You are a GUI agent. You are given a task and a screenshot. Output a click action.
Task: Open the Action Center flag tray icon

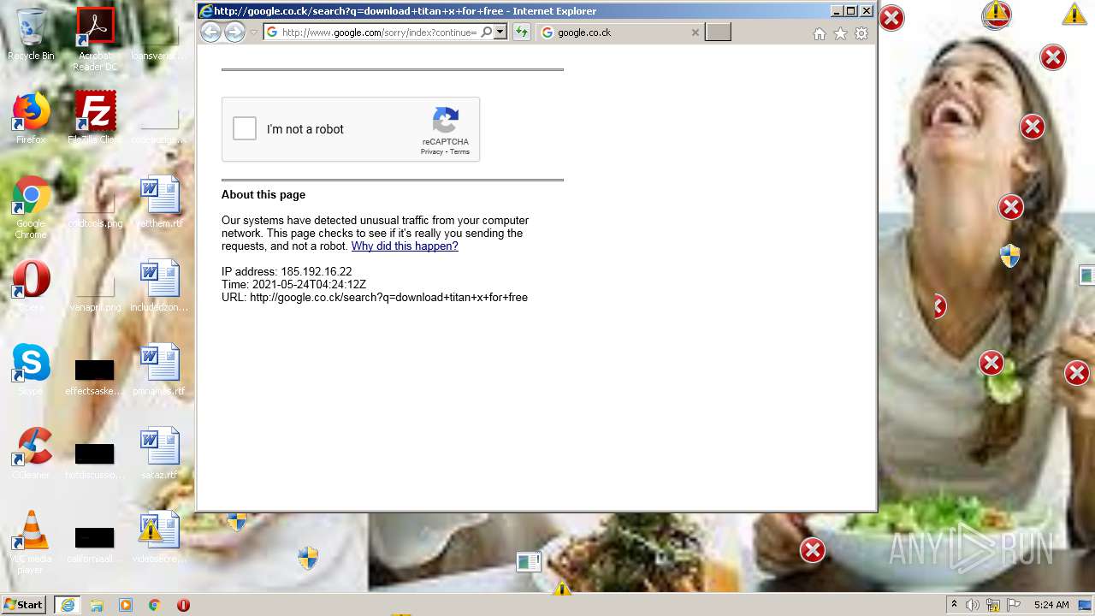pos(1014,605)
